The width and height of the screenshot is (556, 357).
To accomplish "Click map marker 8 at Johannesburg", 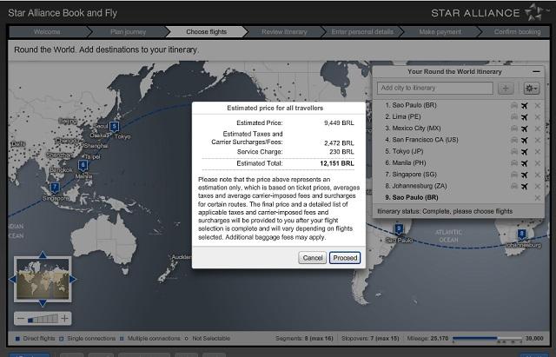I will (x=521, y=234).
